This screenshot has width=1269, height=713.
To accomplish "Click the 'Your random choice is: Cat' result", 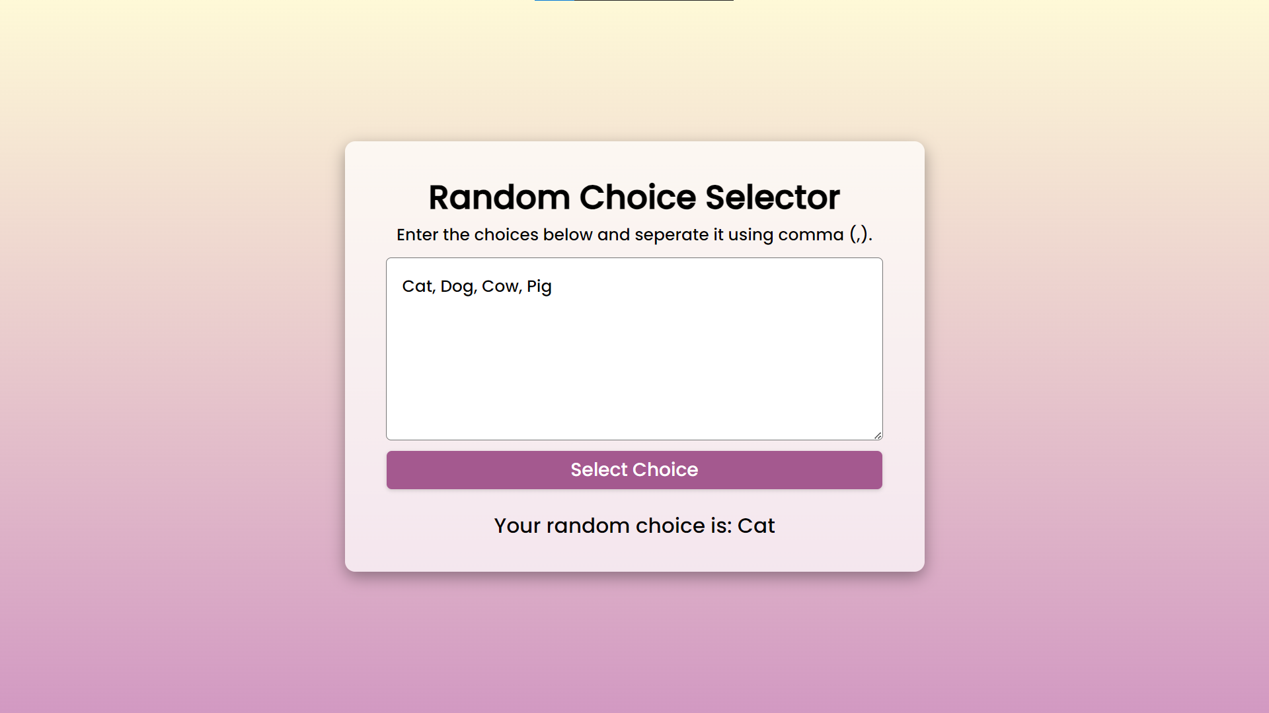I will [634, 526].
